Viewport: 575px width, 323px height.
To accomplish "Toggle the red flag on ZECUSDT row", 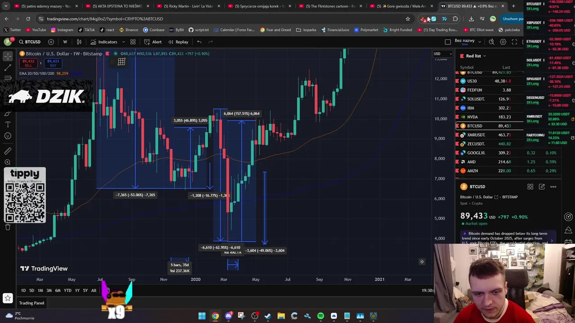I will point(457,144).
